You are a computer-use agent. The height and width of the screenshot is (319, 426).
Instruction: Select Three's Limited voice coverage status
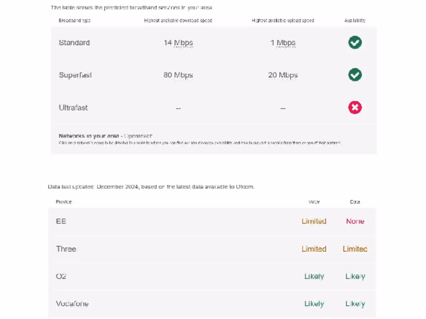point(314,249)
